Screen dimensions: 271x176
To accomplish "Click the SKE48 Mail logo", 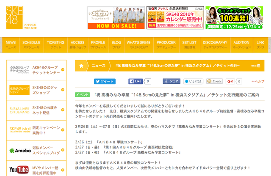I will (x=20, y=129).
